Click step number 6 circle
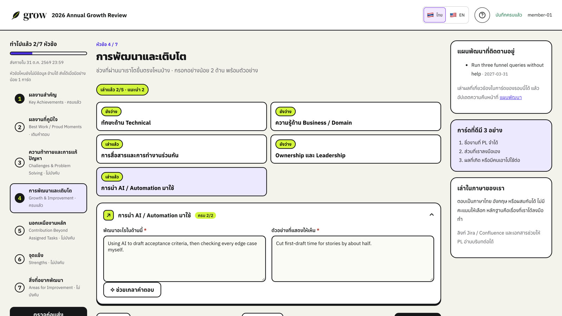The width and height of the screenshot is (562, 316). click(20, 259)
